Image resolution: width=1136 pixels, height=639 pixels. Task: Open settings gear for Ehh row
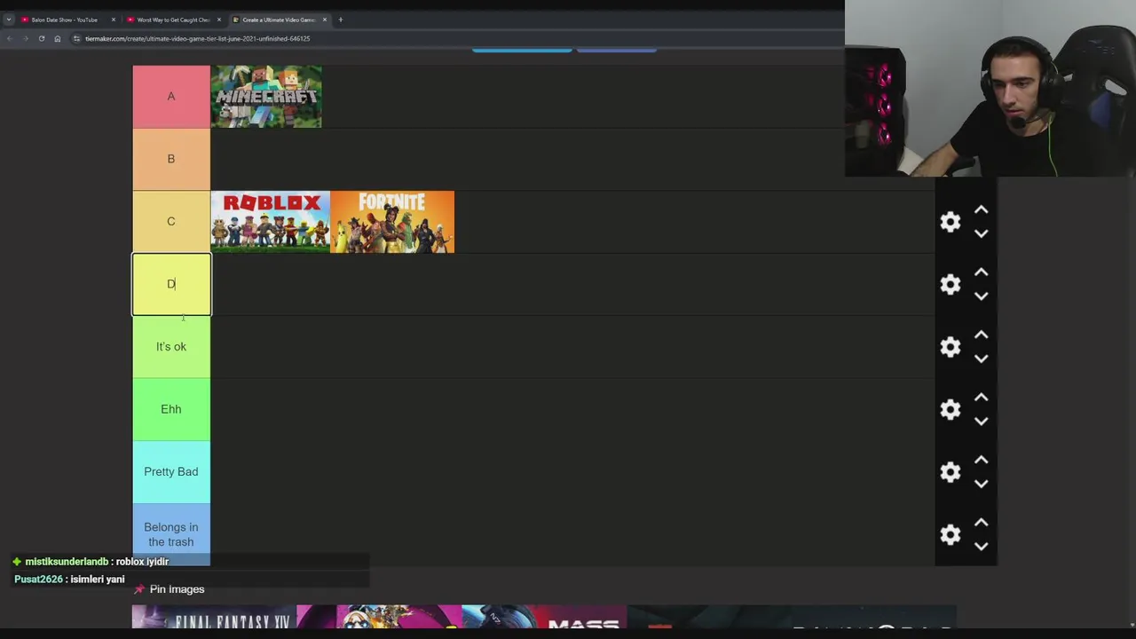pyautogui.click(x=951, y=409)
